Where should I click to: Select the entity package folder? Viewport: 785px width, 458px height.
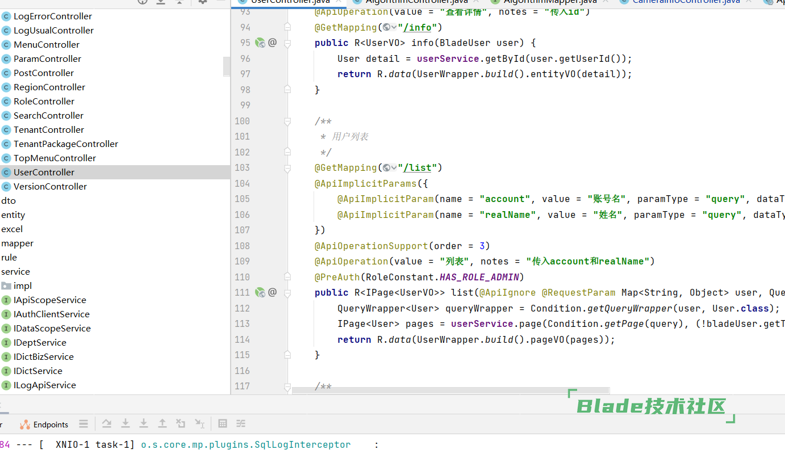(x=13, y=215)
